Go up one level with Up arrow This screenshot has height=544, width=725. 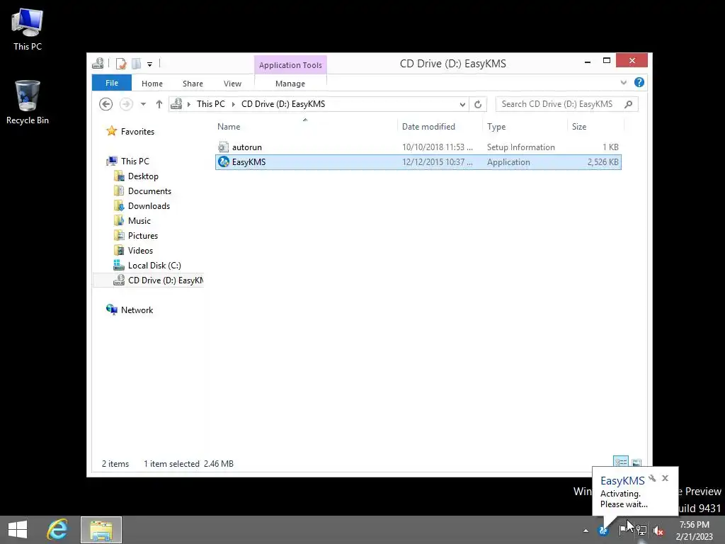tap(159, 104)
